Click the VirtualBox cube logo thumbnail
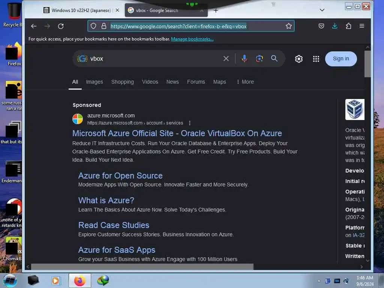 point(355,109)
